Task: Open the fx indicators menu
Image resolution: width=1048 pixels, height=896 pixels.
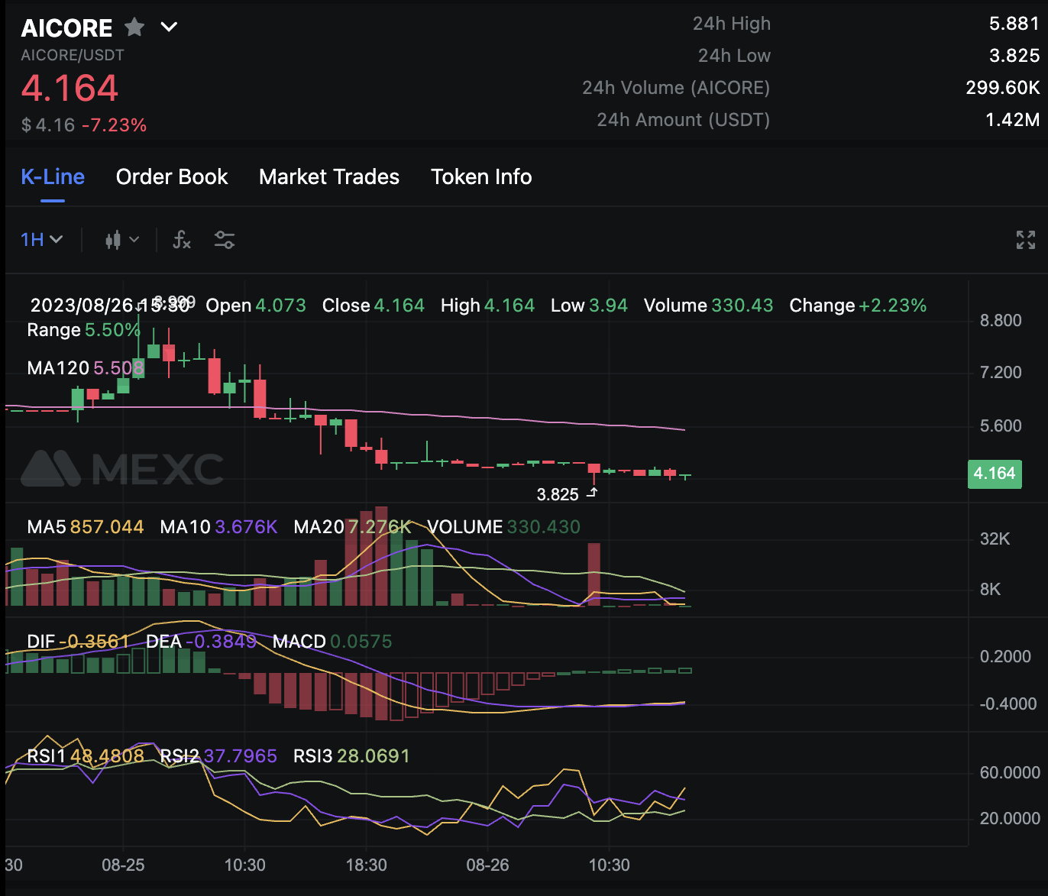Action: pos(182,240)
